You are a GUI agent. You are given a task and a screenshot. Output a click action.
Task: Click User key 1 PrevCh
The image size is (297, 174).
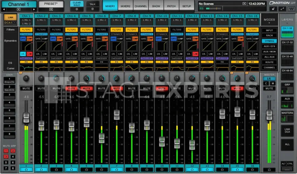tap(9, 80)
